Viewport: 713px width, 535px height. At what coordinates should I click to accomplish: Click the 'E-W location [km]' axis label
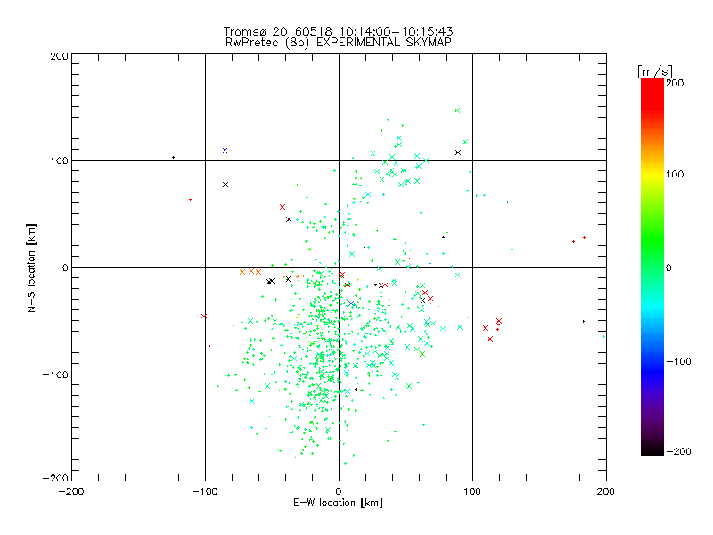(x=338, y=502)
